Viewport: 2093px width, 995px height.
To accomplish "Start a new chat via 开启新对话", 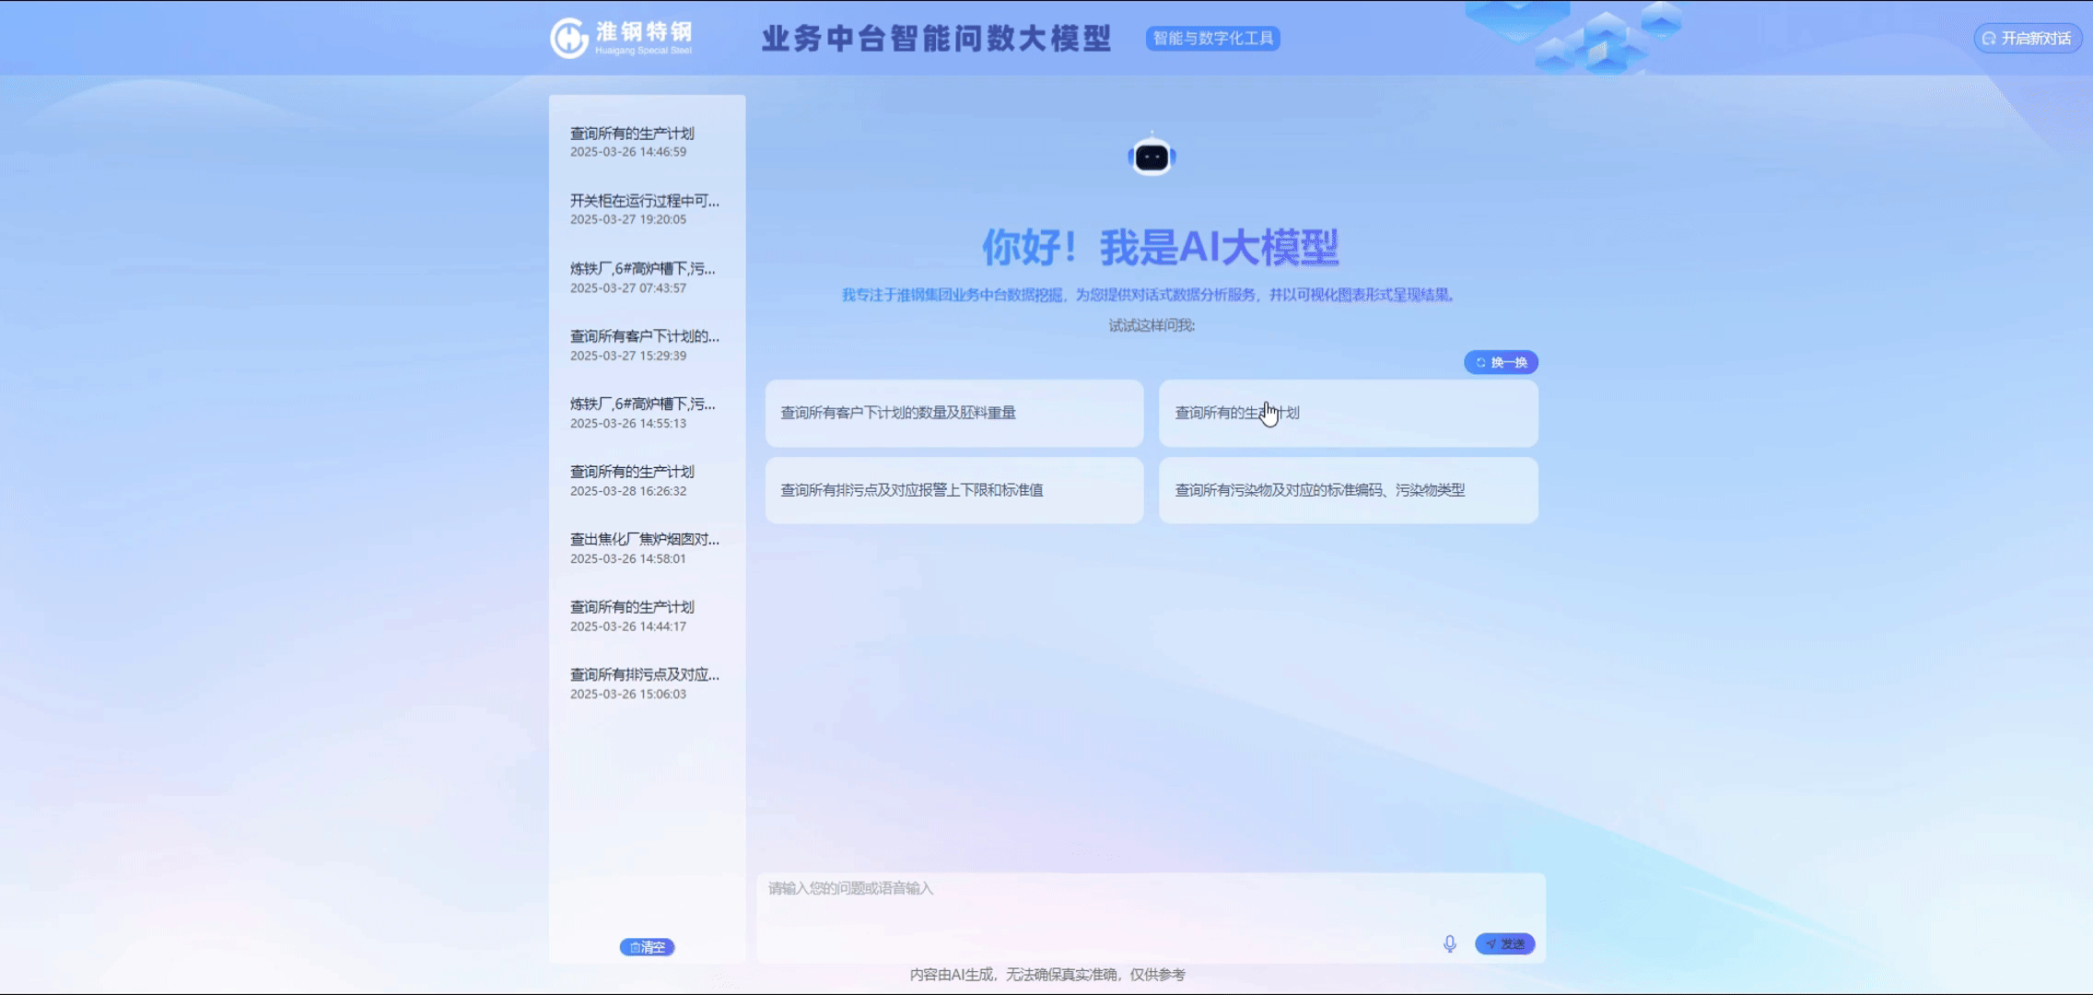I will click(2028, 38).
